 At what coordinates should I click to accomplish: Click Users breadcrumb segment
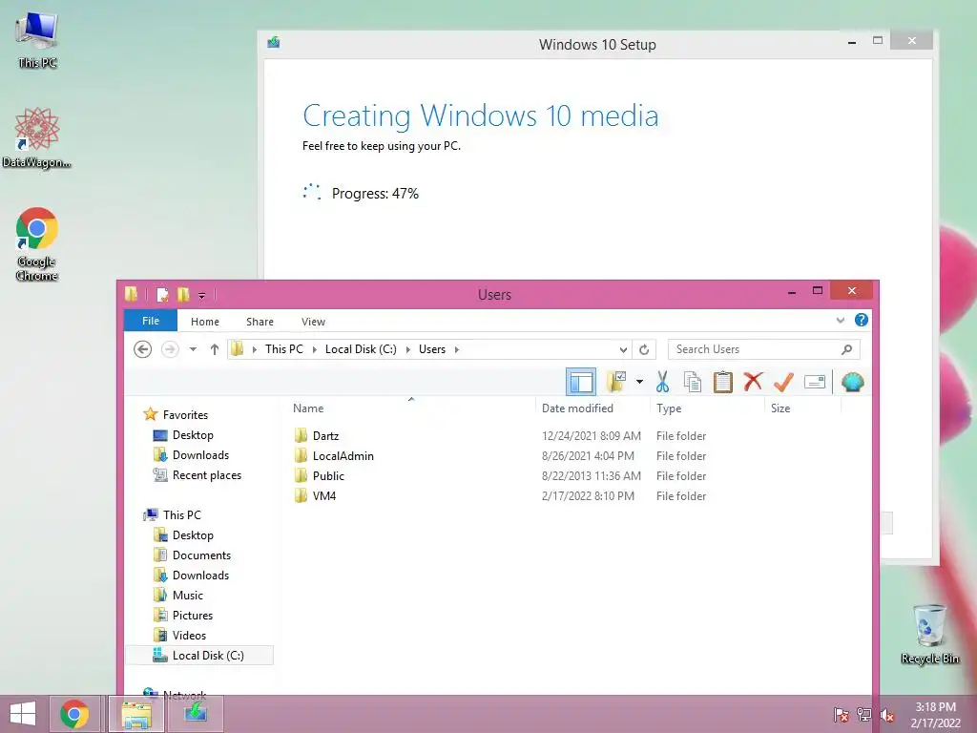point(432,349)
